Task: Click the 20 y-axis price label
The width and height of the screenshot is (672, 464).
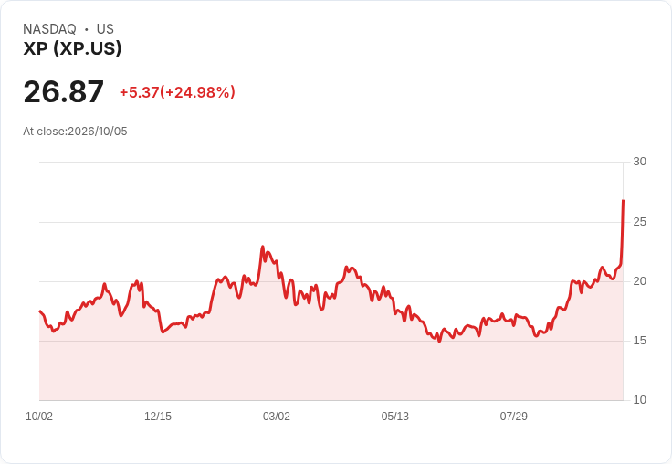Action: click(639, 281)
